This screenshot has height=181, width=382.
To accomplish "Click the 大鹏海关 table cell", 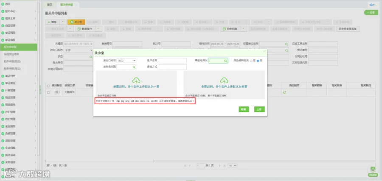I will click(69, 92).
